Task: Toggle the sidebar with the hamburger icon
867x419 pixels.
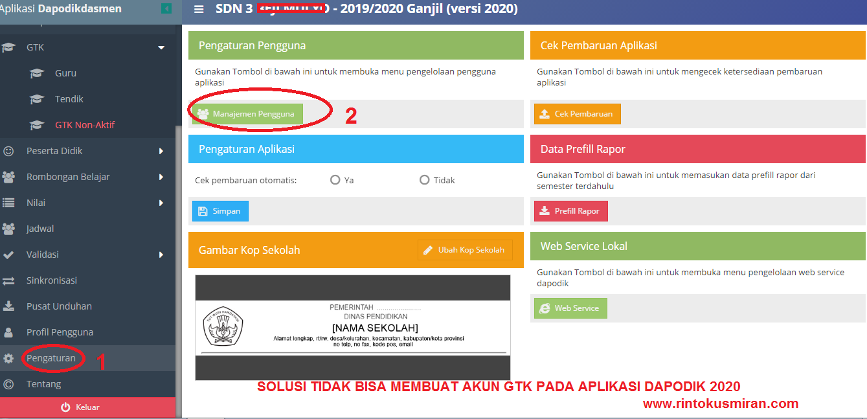Action: point(199,9)
